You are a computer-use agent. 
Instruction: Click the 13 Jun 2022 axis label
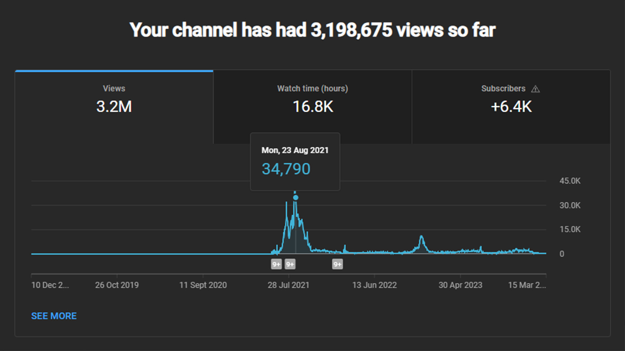(374, 285)
